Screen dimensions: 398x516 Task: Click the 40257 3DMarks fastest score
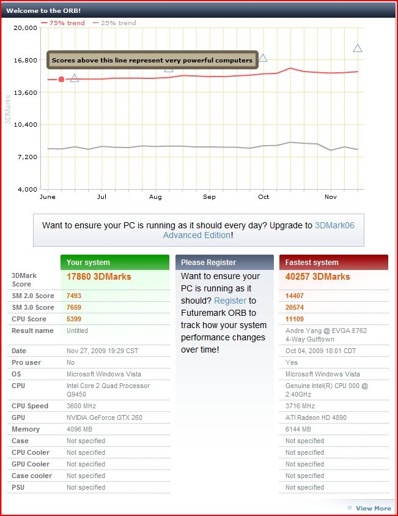[x=317, y=277]
